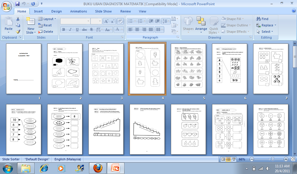Viewport: 297px width, 174px height.
Task: Center align text
Action: (137, 29)
